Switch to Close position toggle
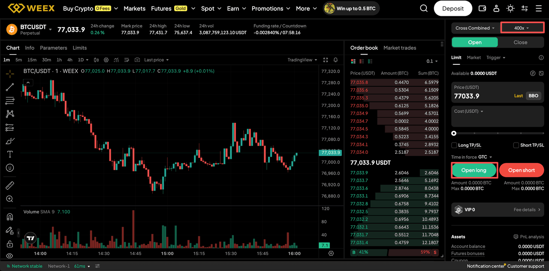Screen dimensions: 549x271 tap(521, 42)
